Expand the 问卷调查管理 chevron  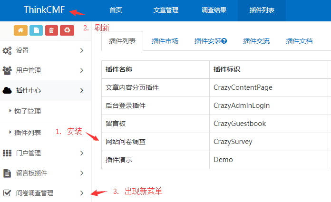coord(82,193)
